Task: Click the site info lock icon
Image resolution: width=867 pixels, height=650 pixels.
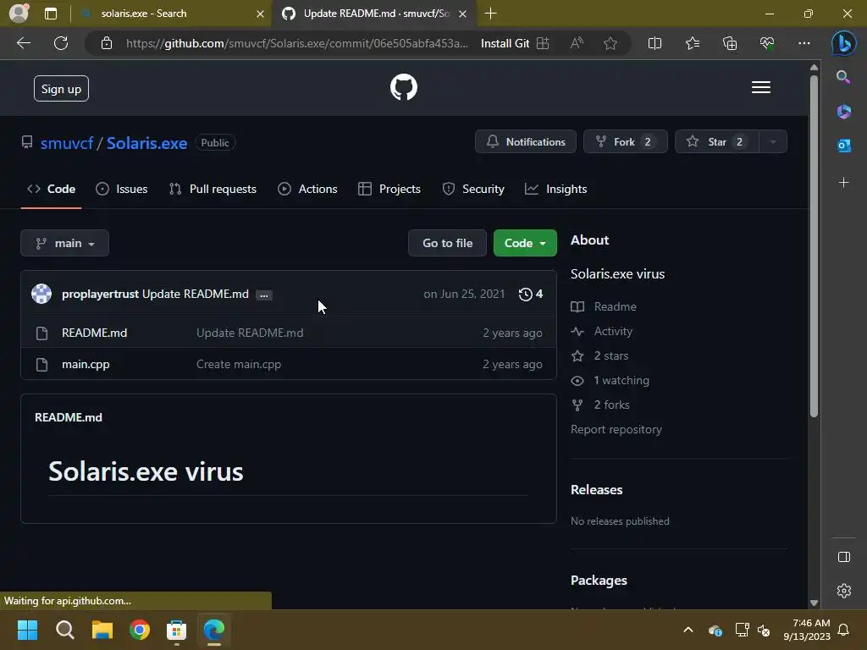Action: pyautogui.click(x=107, y=43)
